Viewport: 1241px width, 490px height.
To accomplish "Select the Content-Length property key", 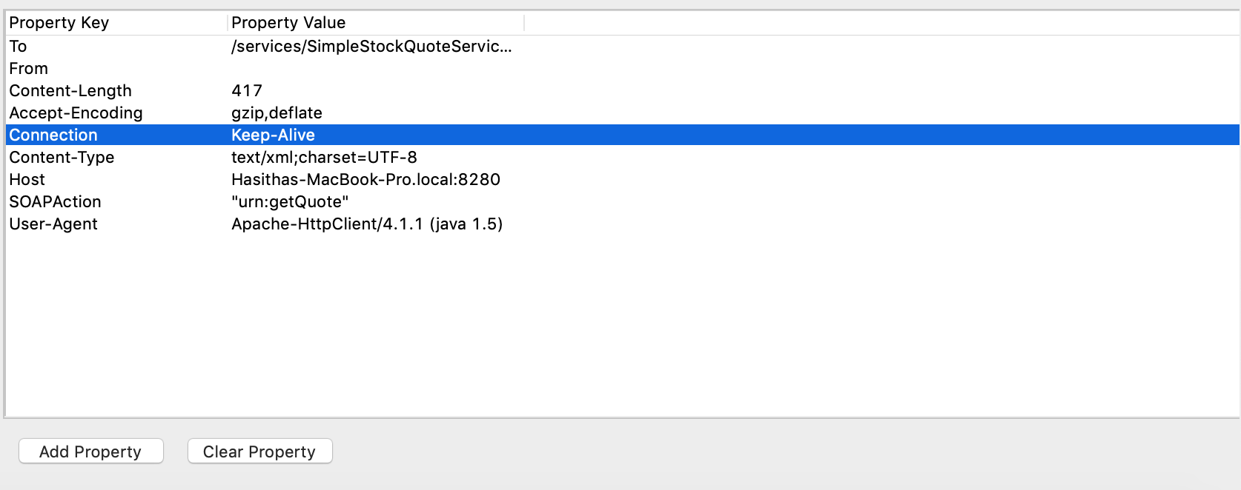I will pos(70,91).
